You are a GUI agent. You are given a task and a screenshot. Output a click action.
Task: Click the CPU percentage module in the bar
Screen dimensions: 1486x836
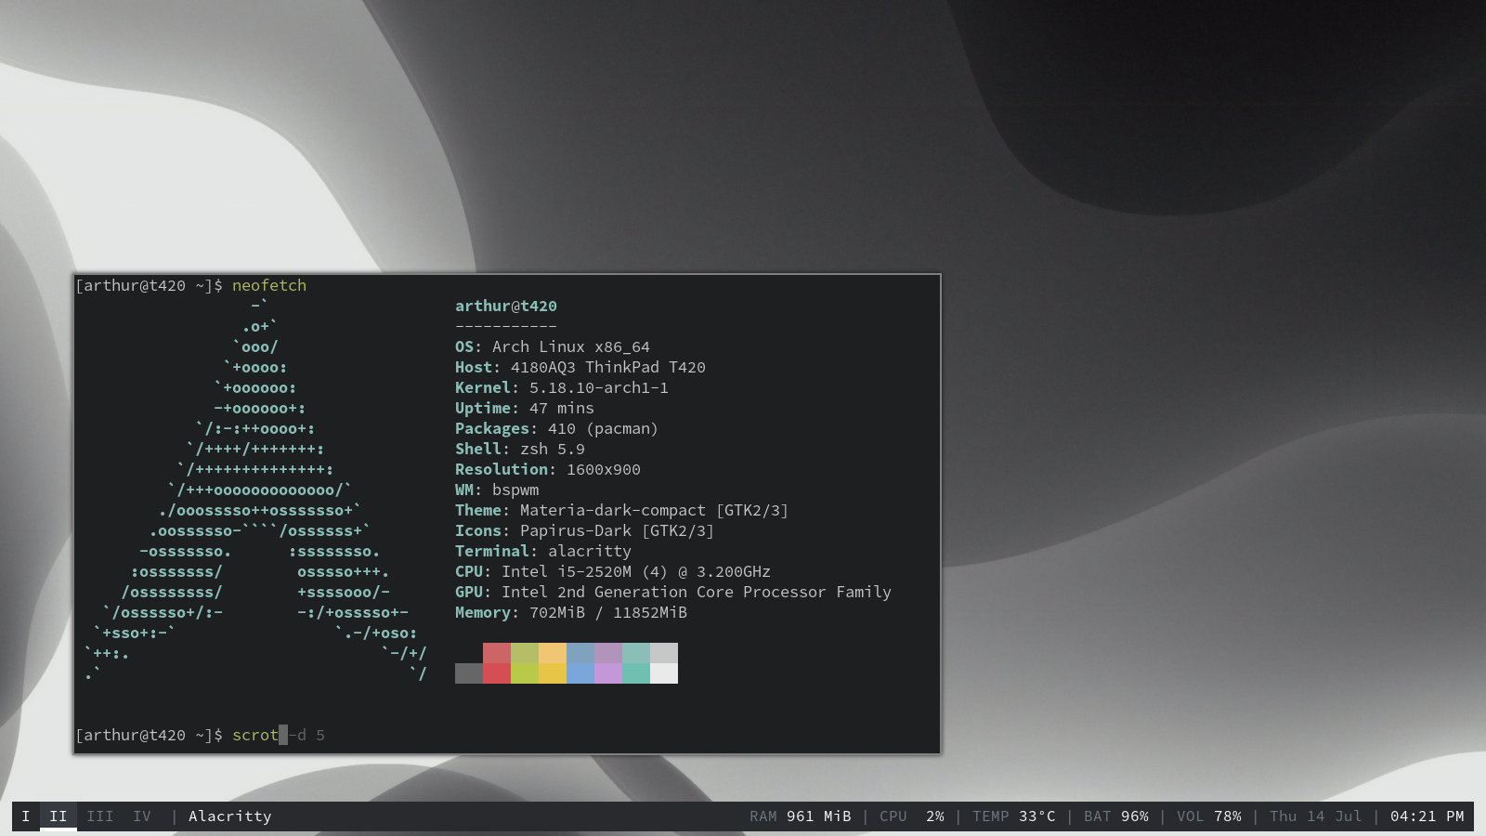(x=911, y=816)
